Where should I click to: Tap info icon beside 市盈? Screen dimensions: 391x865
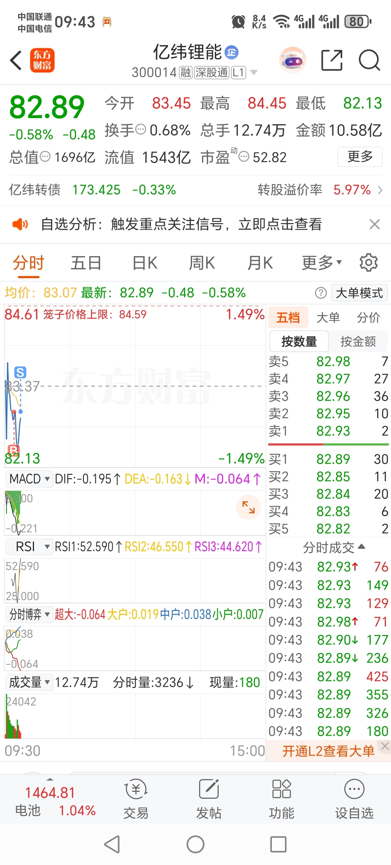244,157
